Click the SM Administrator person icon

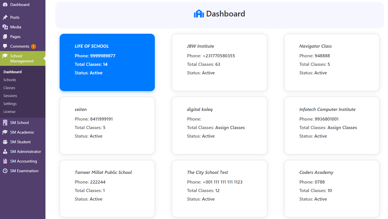[x=5, y=151]
